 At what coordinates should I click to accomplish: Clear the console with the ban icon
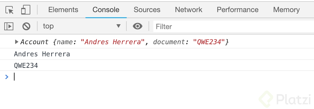pos(26,26)
